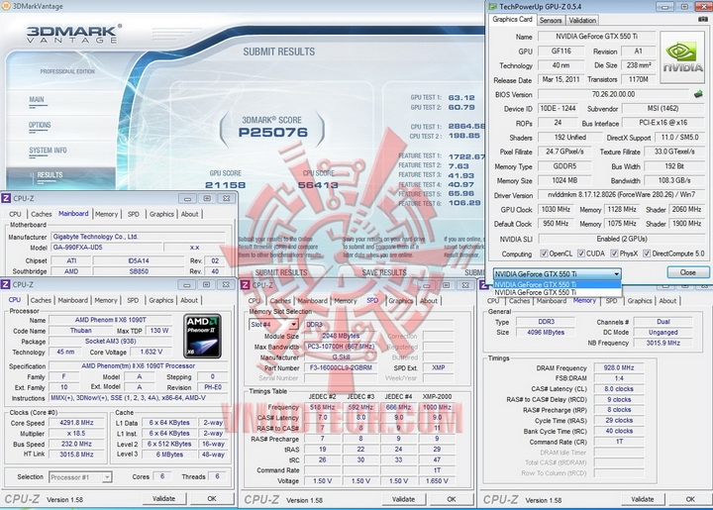Click the Part Number field F3-16000CL9-2GBRM

coord(341,367)
